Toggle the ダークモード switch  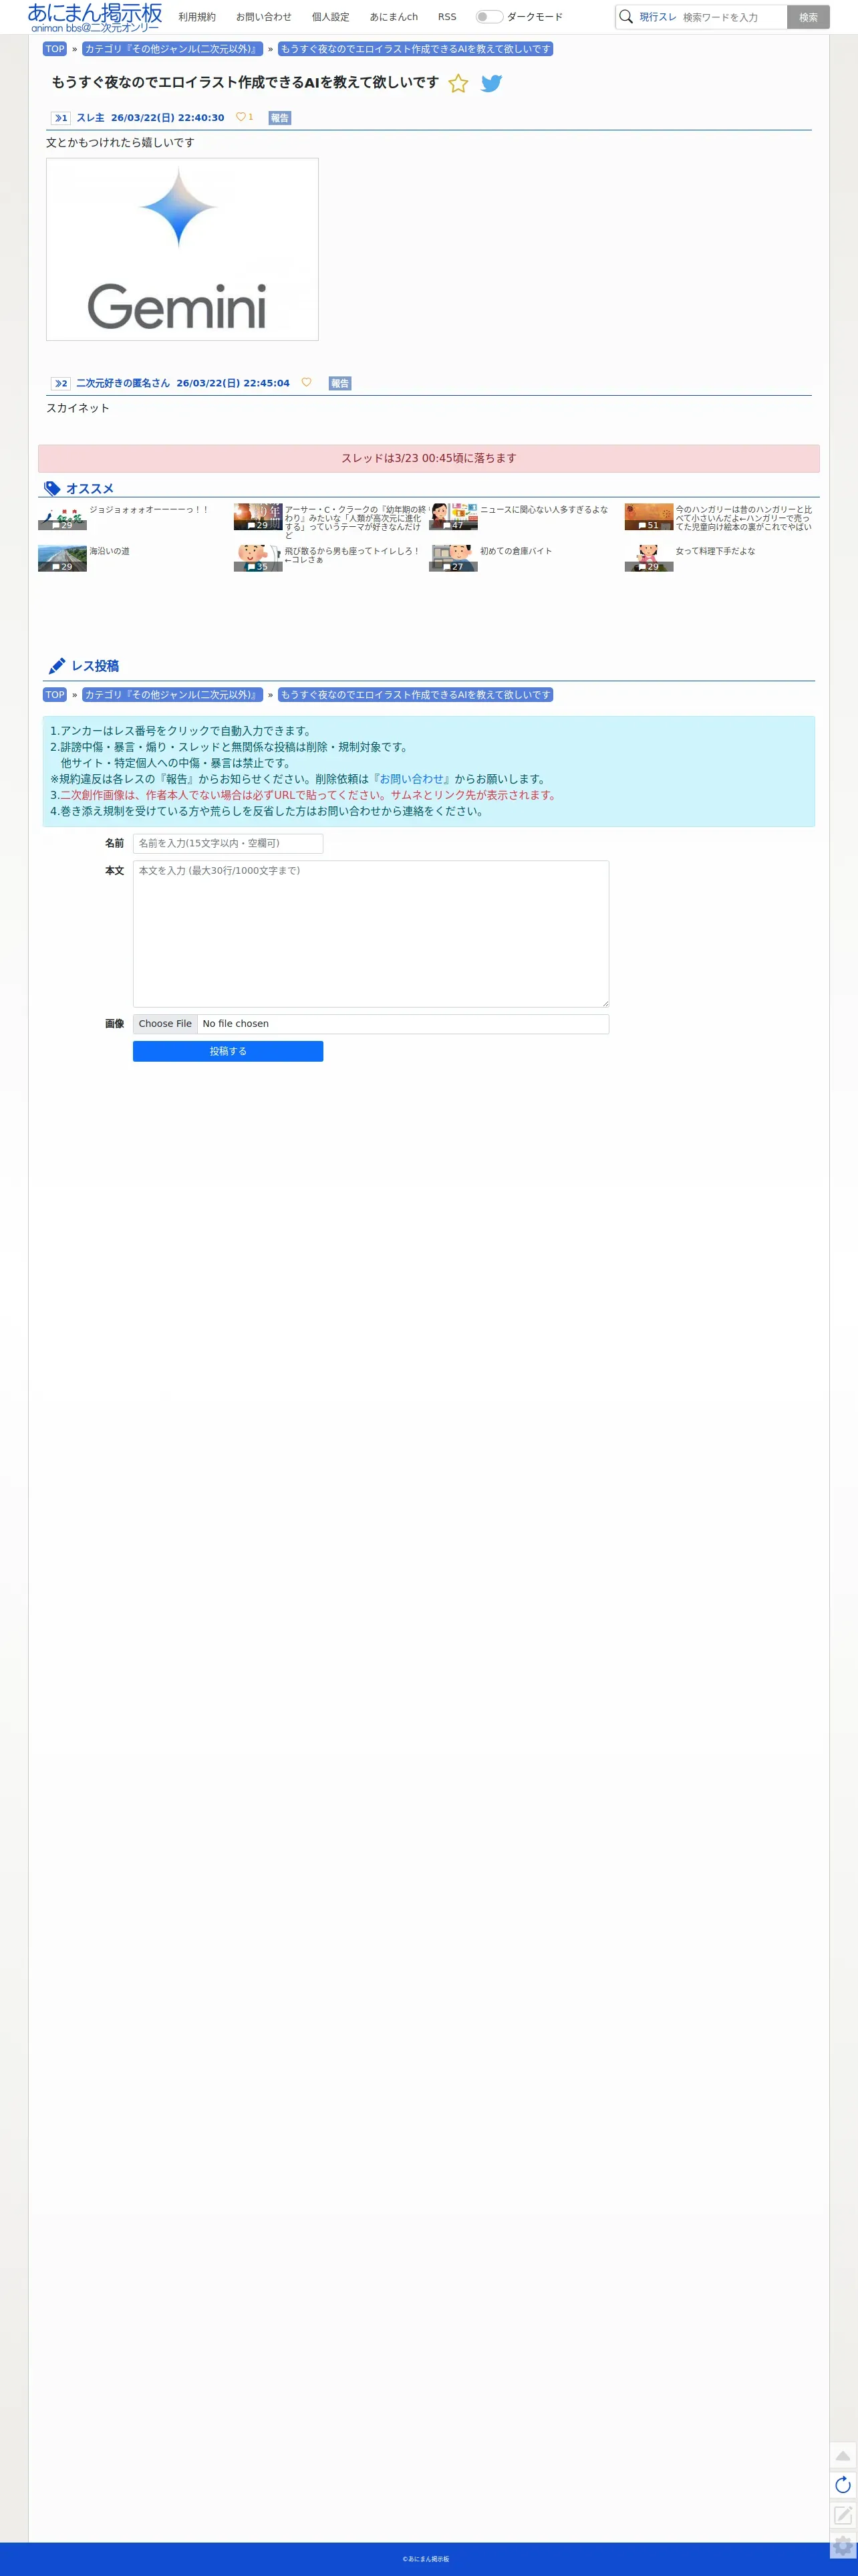489,17
